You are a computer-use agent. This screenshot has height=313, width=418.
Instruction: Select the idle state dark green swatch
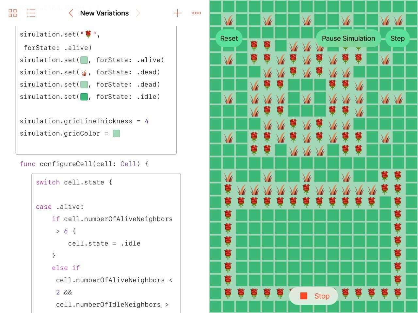pos(84,97)
